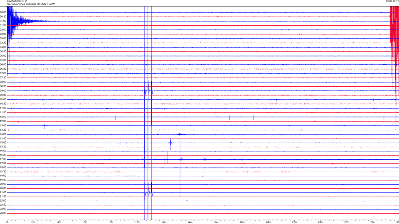The width and height of the screenshot is (399, 224).
Task: Click the triple spike cluster on the 09:00 trace
Action: (148, 91)
